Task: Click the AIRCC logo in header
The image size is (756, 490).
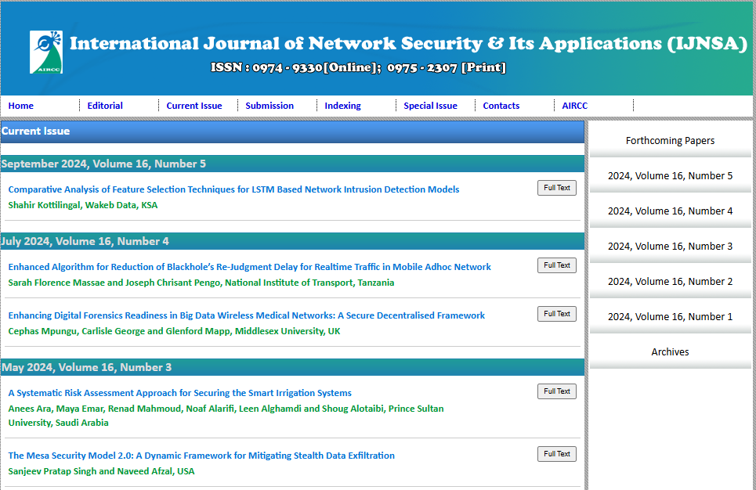Action: [46, 52]
